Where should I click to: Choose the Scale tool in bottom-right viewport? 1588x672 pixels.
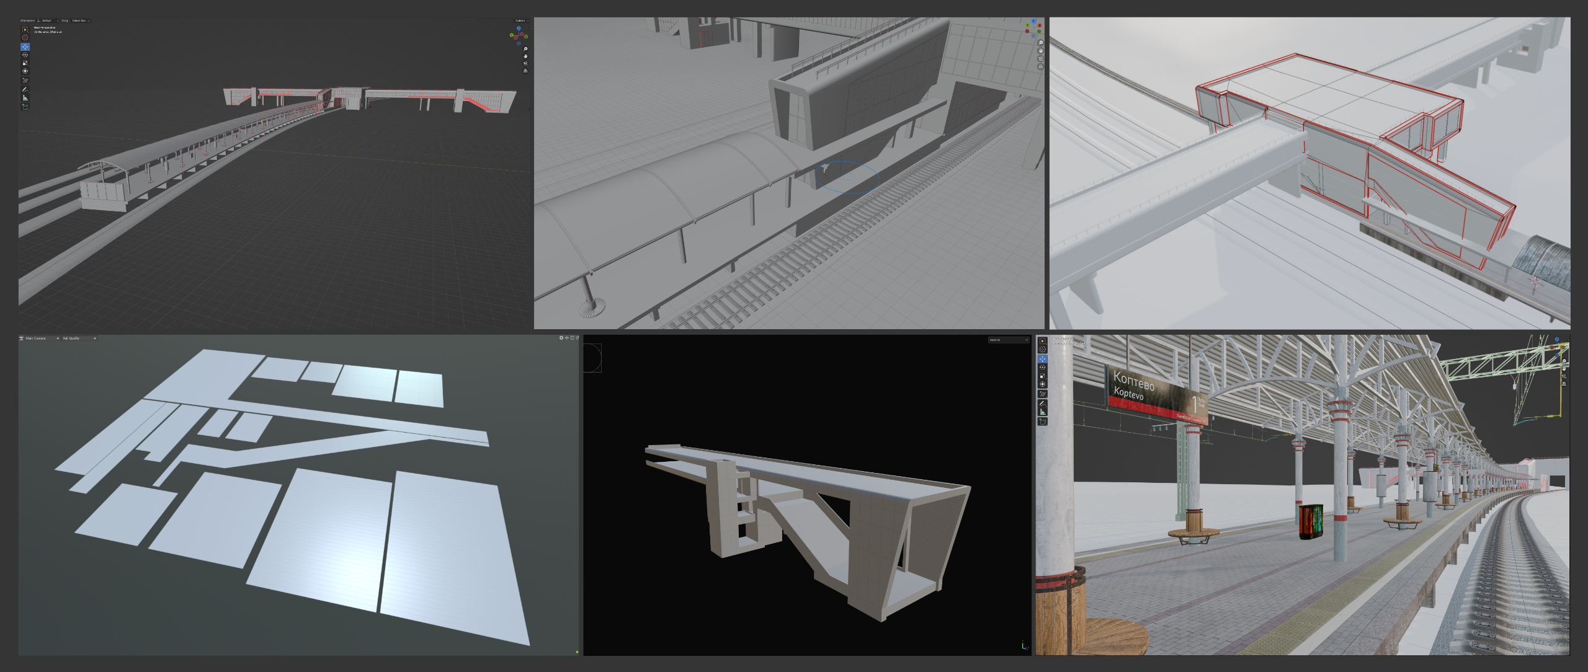pyautogui.click(x=1043, y=376)
